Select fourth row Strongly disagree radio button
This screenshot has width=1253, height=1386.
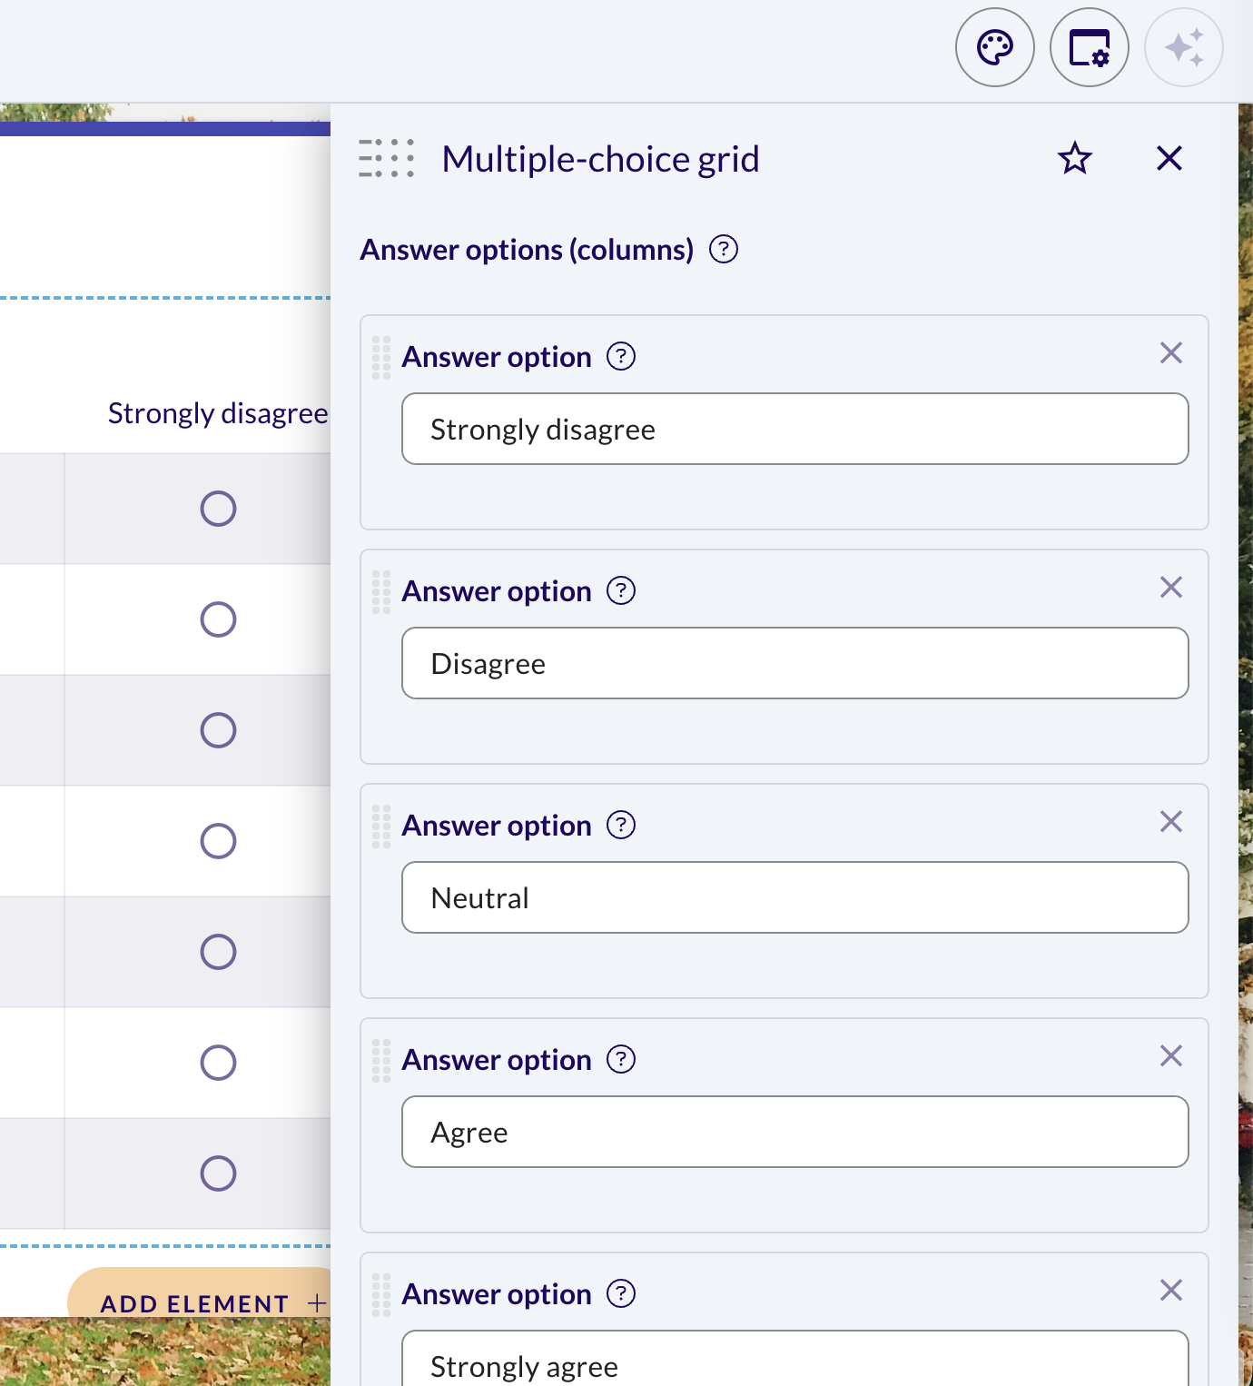(218, 841)
